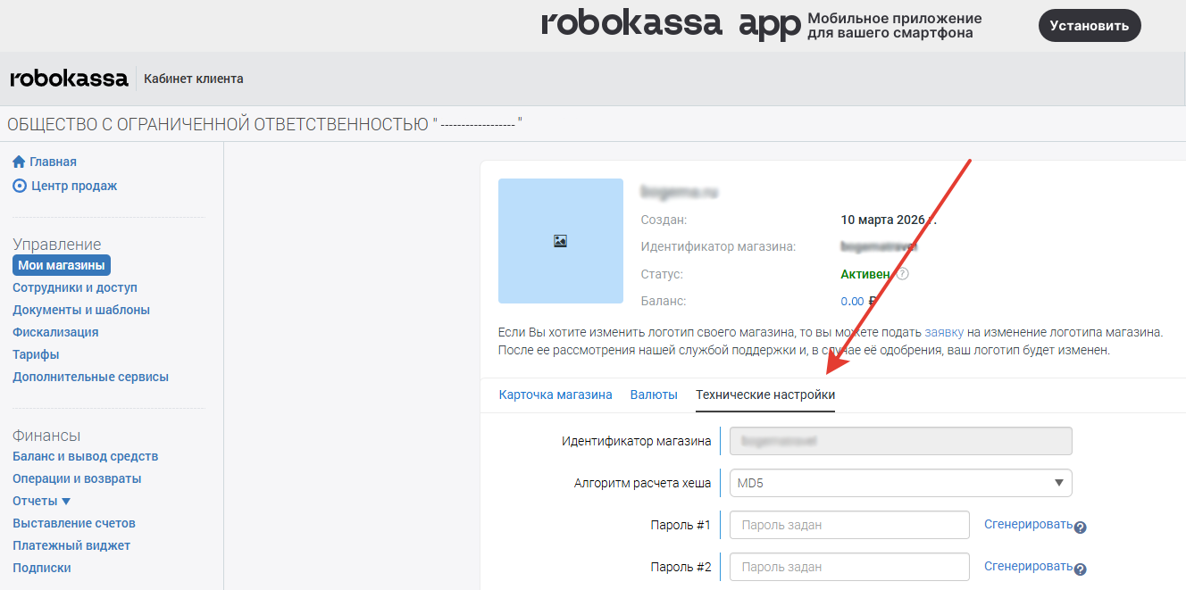This screenshot has height=590, width=1186.
Task: Click the help icon beside Пароль #2 Сгенерировать
Action: (1080, 569)
